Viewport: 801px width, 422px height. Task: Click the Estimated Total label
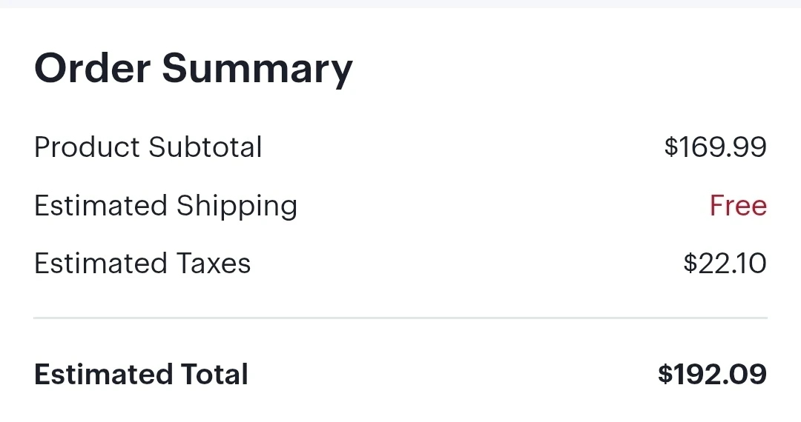141,375
